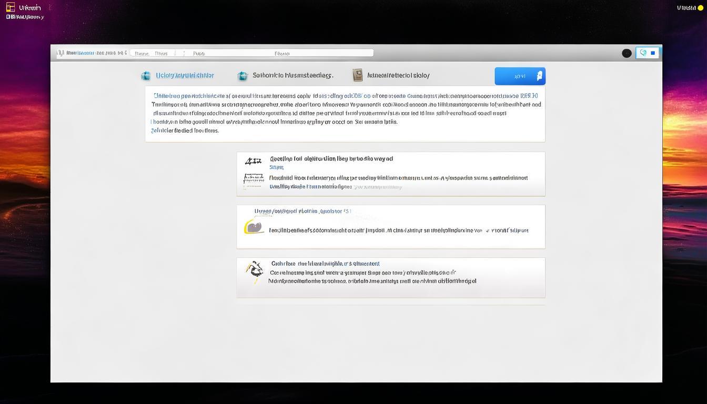Toggle the small blue square in the window toolbar

point(653,53)
